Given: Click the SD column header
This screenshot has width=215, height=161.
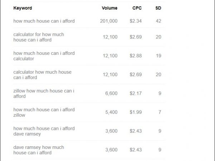Looking at the screenshot, I should [158, 8].
